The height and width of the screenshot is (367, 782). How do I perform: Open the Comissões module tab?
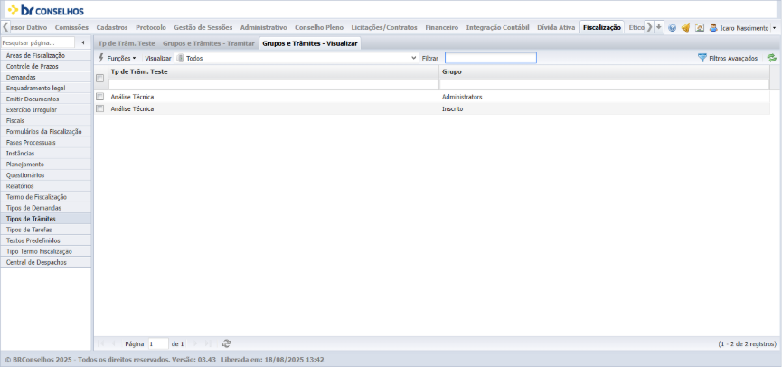[71, 27]
